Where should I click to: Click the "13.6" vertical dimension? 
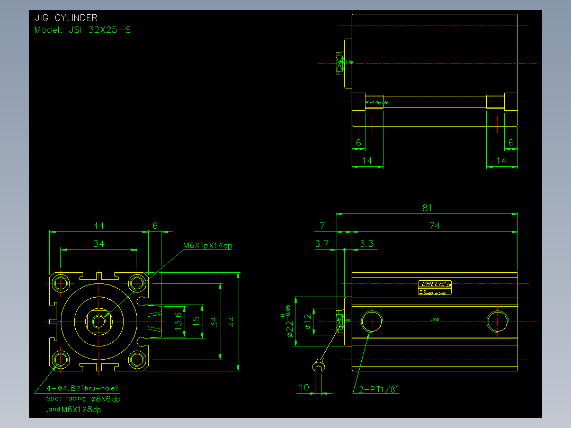(x=178, y=322)
